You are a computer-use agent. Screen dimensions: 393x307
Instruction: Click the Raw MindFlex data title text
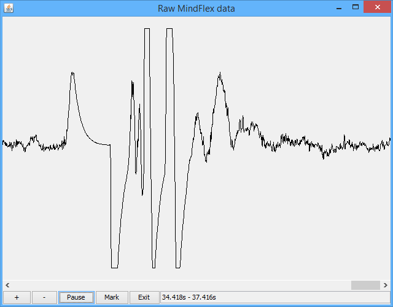coord(196,9)
